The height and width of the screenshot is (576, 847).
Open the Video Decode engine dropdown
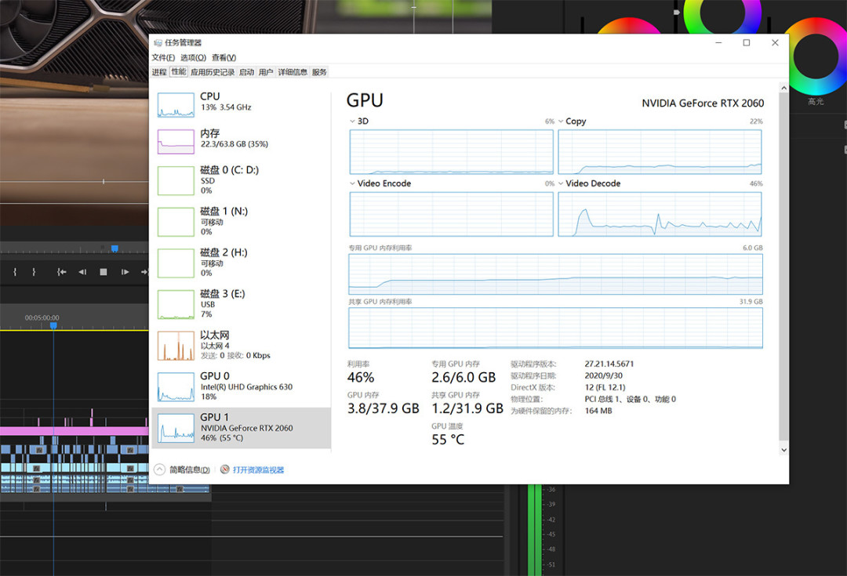(561, 183)
